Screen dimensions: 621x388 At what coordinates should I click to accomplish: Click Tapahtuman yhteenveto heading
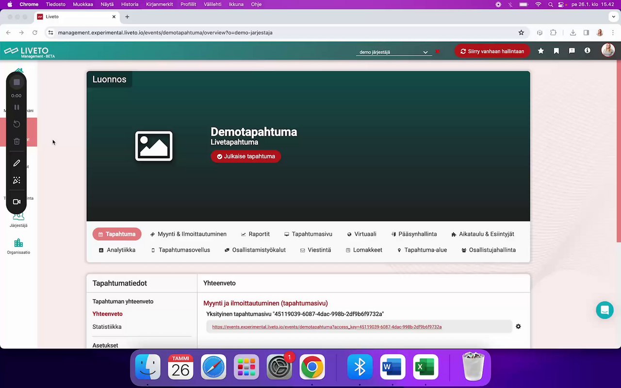[x=123, y=301]
